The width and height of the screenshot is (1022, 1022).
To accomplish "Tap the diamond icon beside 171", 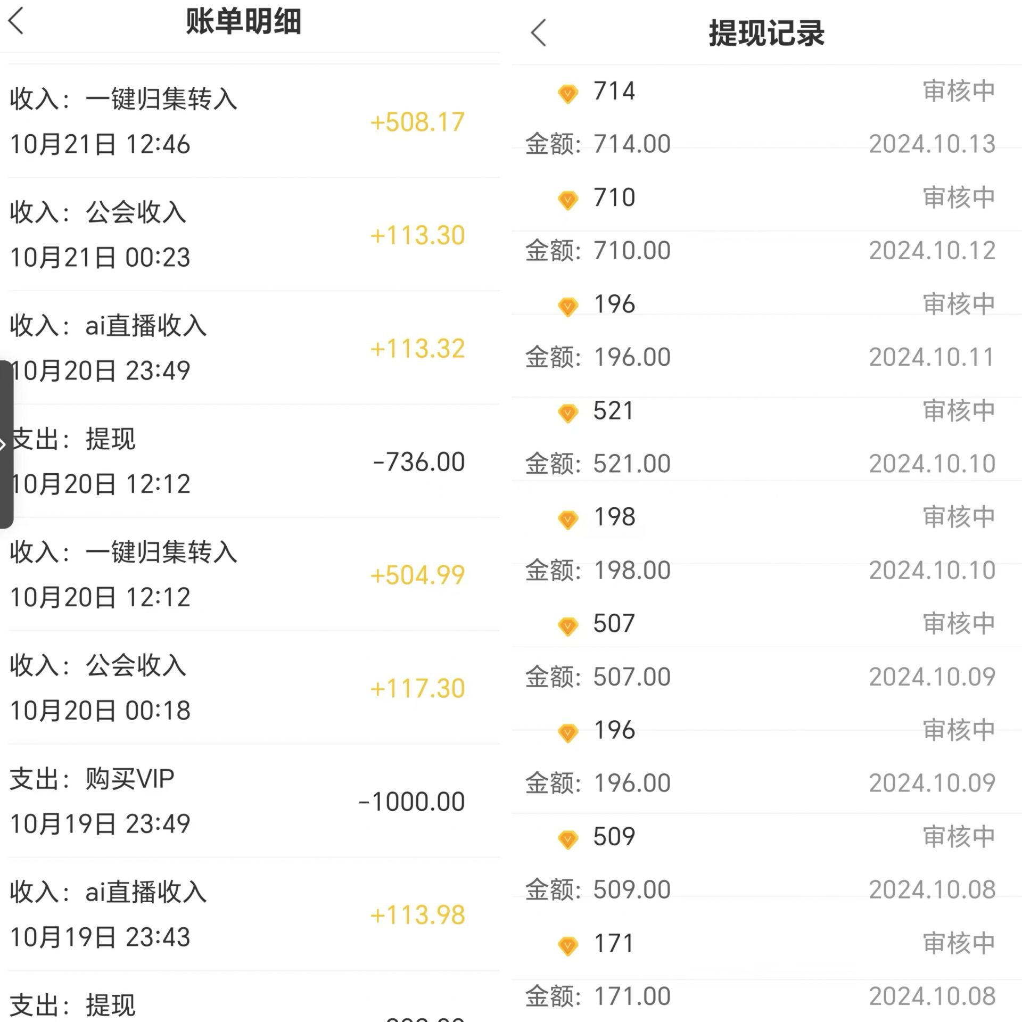I will [x=568, y=946].
